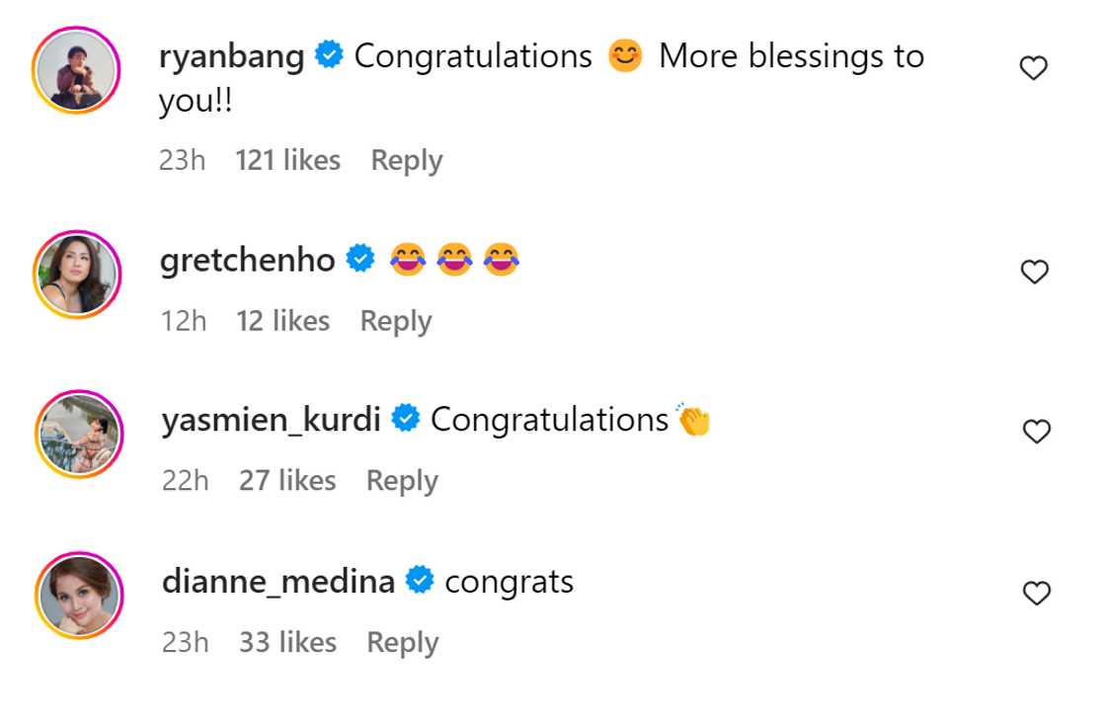Heart the dianne_medina congrats comment

pos(1036,593)
